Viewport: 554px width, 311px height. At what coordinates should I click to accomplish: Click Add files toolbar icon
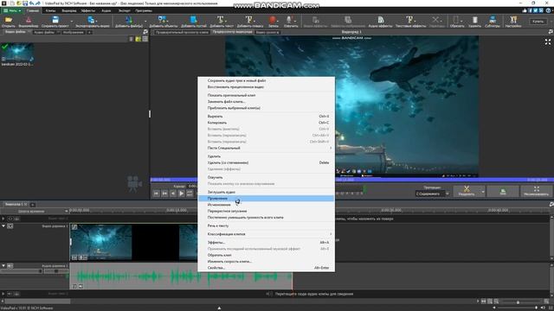click(x=129, y=21)
